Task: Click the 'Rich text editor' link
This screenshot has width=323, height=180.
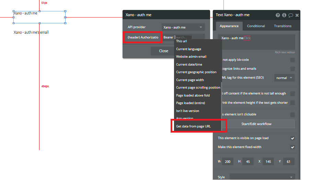Action: click(285, 52)
